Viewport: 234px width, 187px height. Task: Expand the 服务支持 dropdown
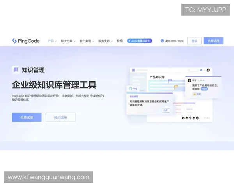pos(106,41)
